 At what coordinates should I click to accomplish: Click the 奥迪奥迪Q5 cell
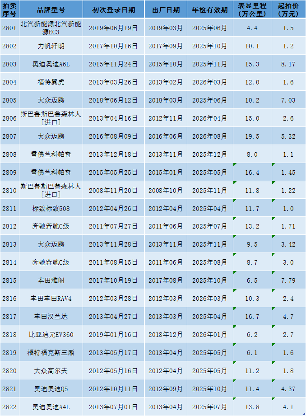tap(51, 389)
